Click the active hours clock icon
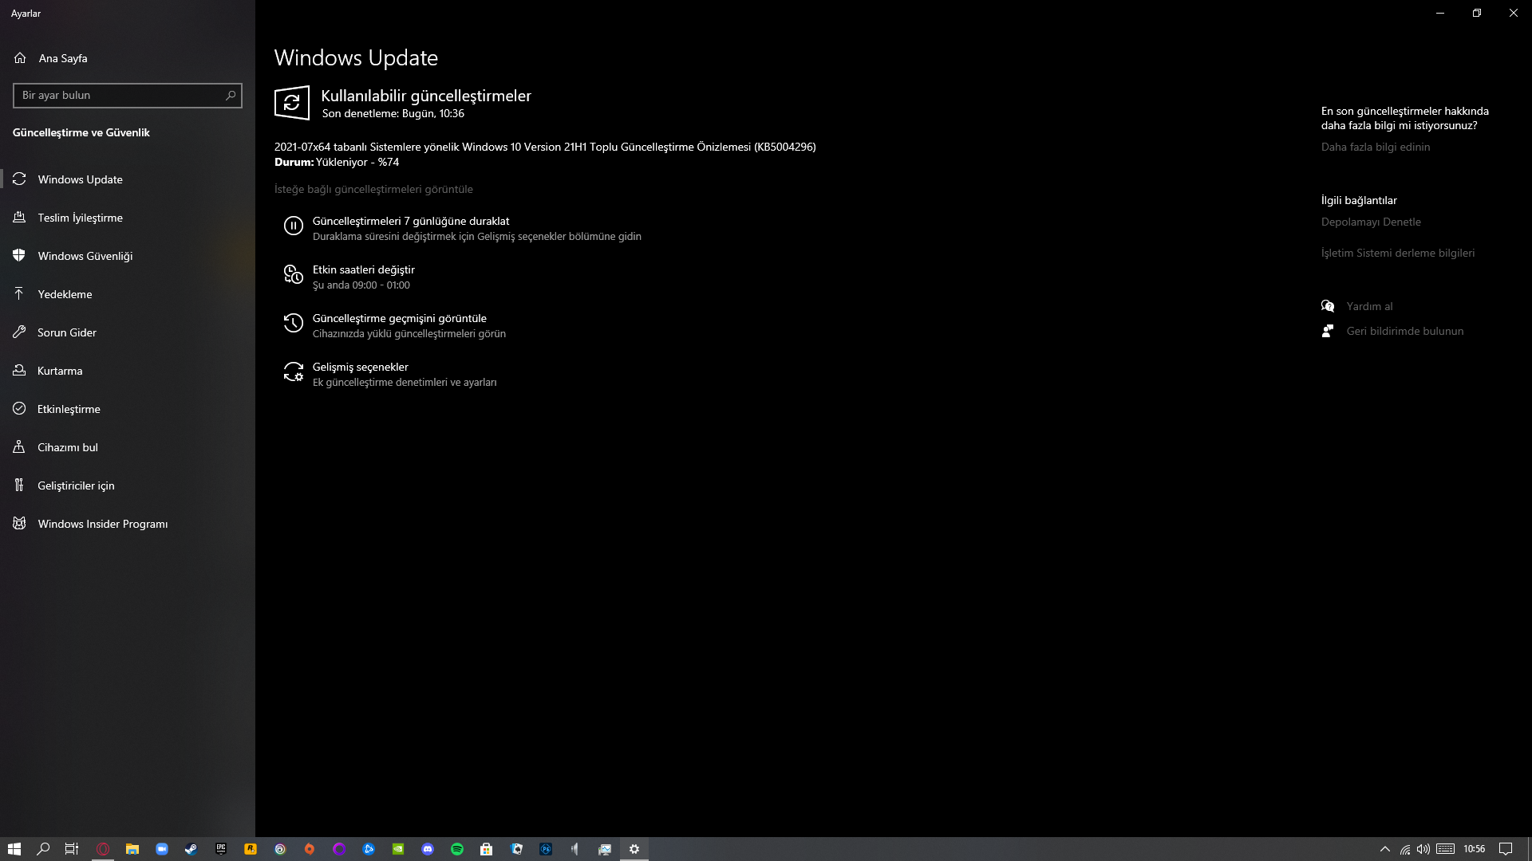The image size is (1532, 861). 293,275
